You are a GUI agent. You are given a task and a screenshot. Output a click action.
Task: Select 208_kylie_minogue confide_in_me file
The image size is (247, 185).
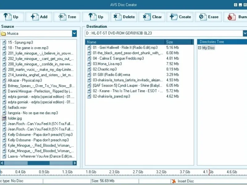pyautogui.click(x=40, y=64)
